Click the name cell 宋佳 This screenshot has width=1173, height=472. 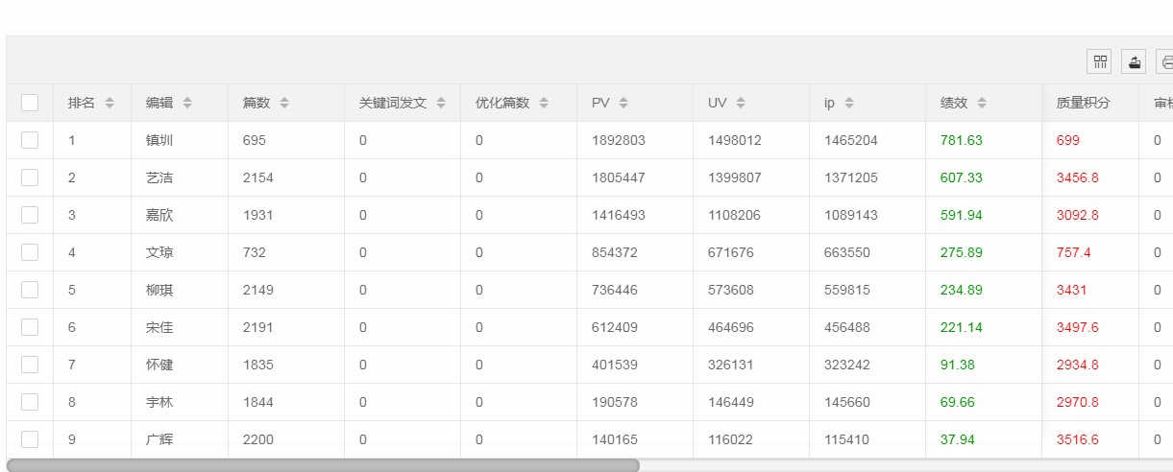click(159, 327)
